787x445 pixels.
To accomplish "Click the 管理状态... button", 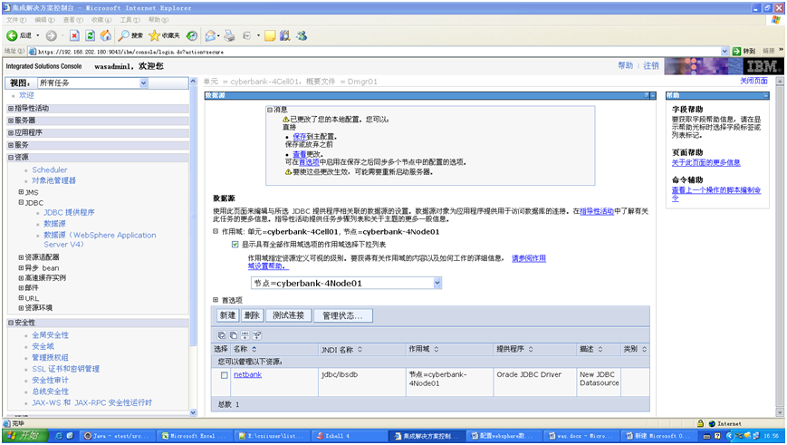I will pos(343,315).
